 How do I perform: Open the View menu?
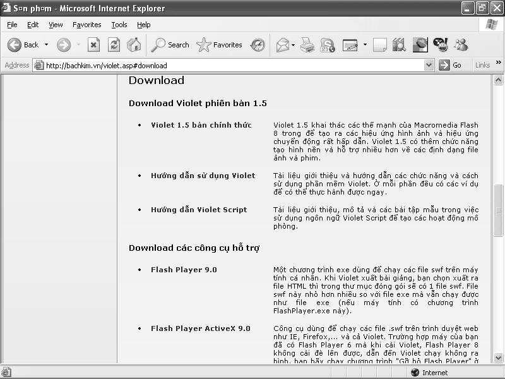[x=56, y=25]
